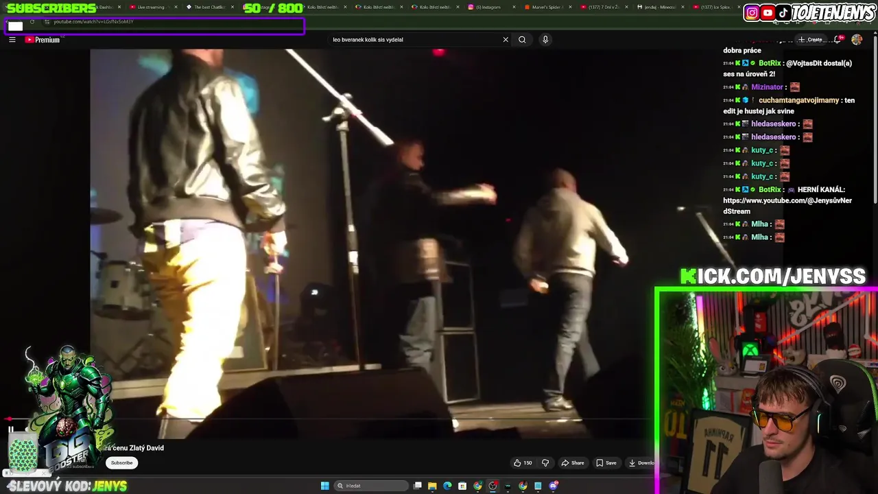
Task: Click the streamer's webcam overlay
Action: 766,392
